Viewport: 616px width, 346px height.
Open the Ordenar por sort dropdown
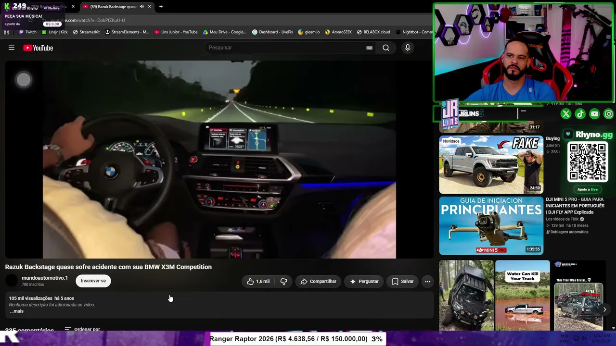[82, 329]
